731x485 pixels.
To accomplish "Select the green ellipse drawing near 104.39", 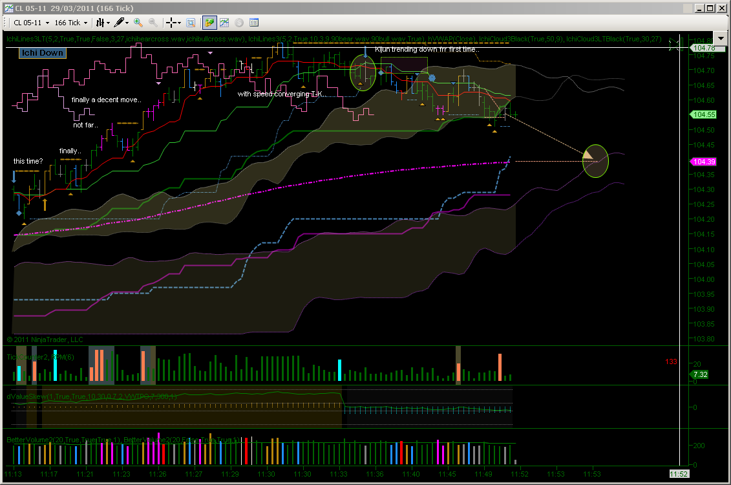I will point(595,162).
